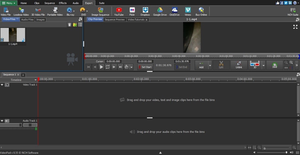Open the Twitter share icon
The image size is (300, 155).
pyautogui.click(x=286, y=3)
